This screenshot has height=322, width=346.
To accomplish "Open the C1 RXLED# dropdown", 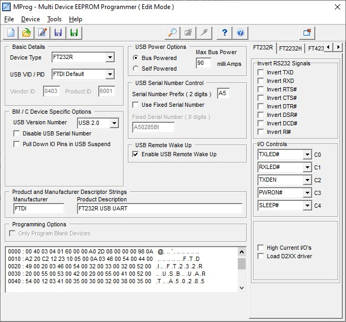I will click(x=307, y=167).
